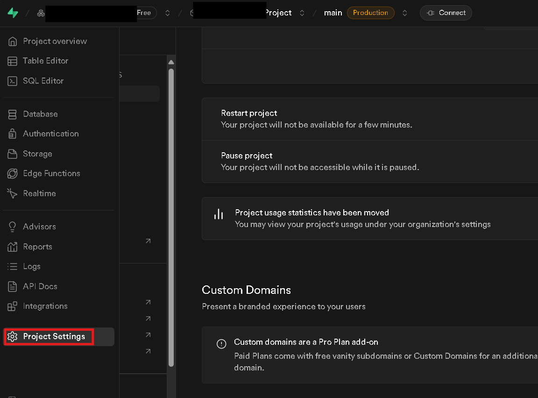
Task: Click the Connect button
Action: [x=446, y=13]
